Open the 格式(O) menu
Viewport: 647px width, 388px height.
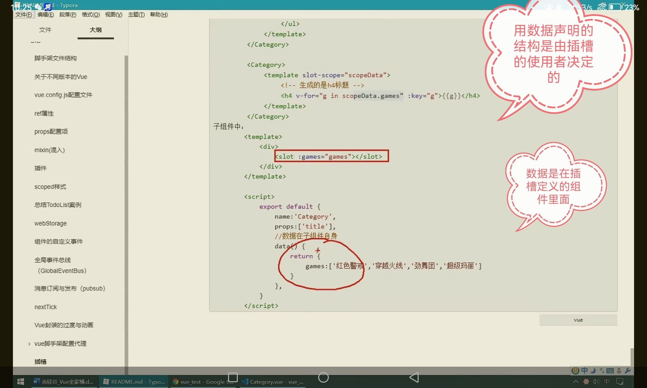[91, 15]
